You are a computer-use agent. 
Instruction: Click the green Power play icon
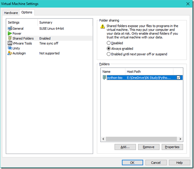click(x=10, y=33)
